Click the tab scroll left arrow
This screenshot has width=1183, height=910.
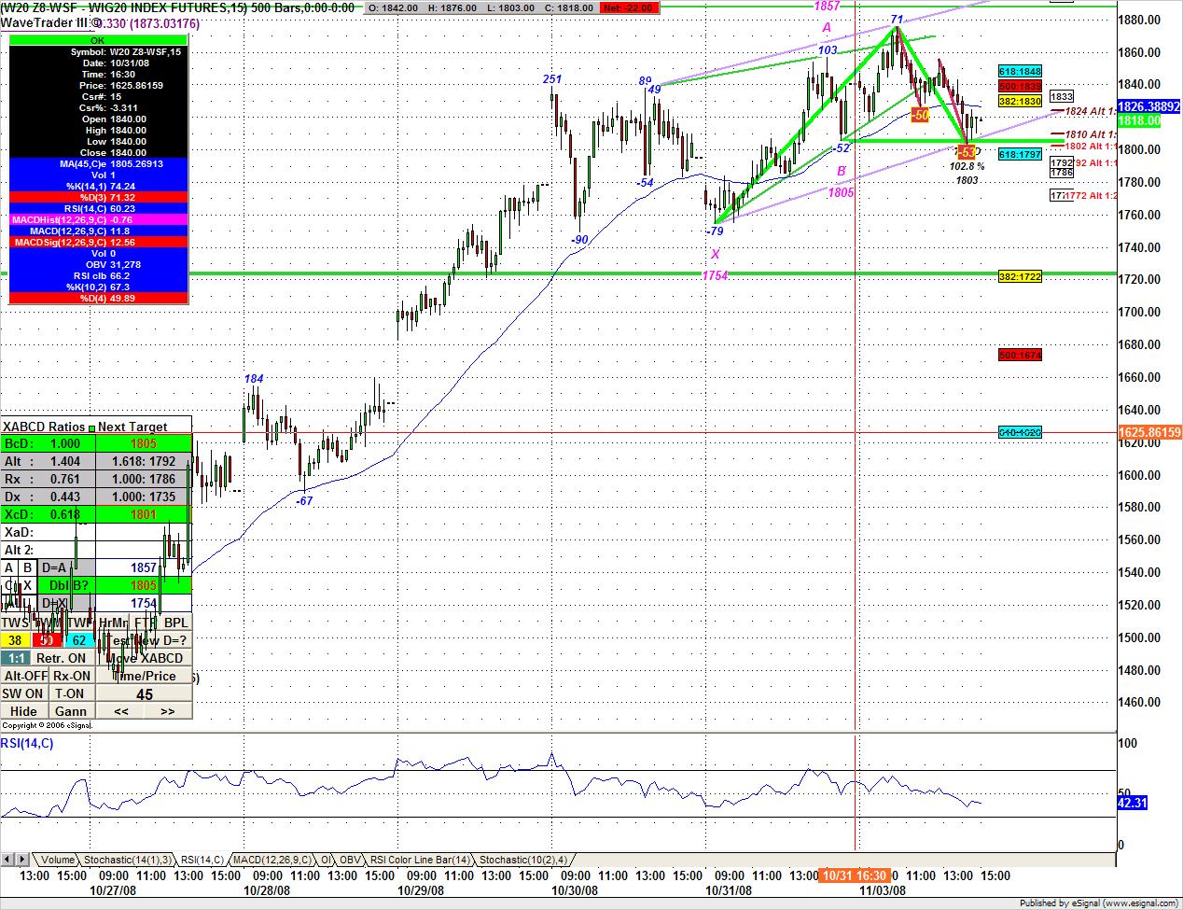click(7, 859)
